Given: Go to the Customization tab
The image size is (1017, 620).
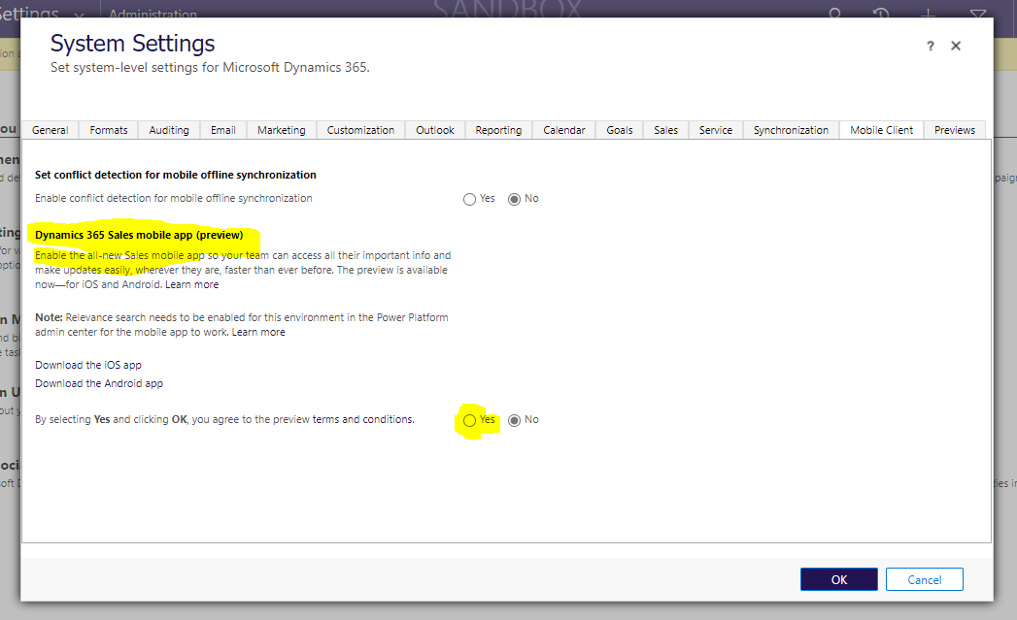Looking at the screenshot, I should [360, 130].
